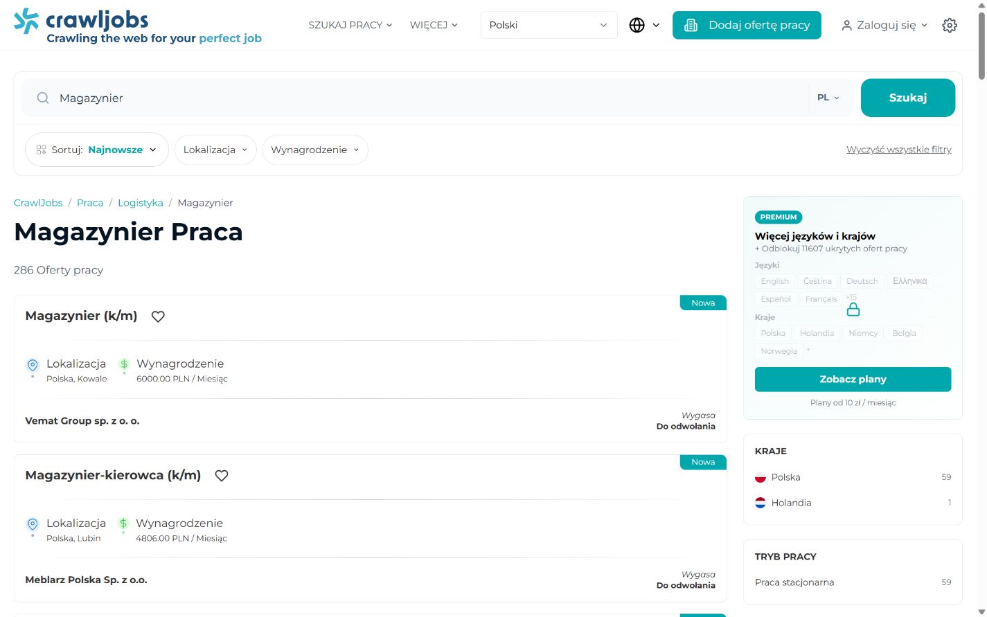Click the Vemat Group sp. z o. o. company name
This screenshot has height=617, width=987.
coord(82,420)
